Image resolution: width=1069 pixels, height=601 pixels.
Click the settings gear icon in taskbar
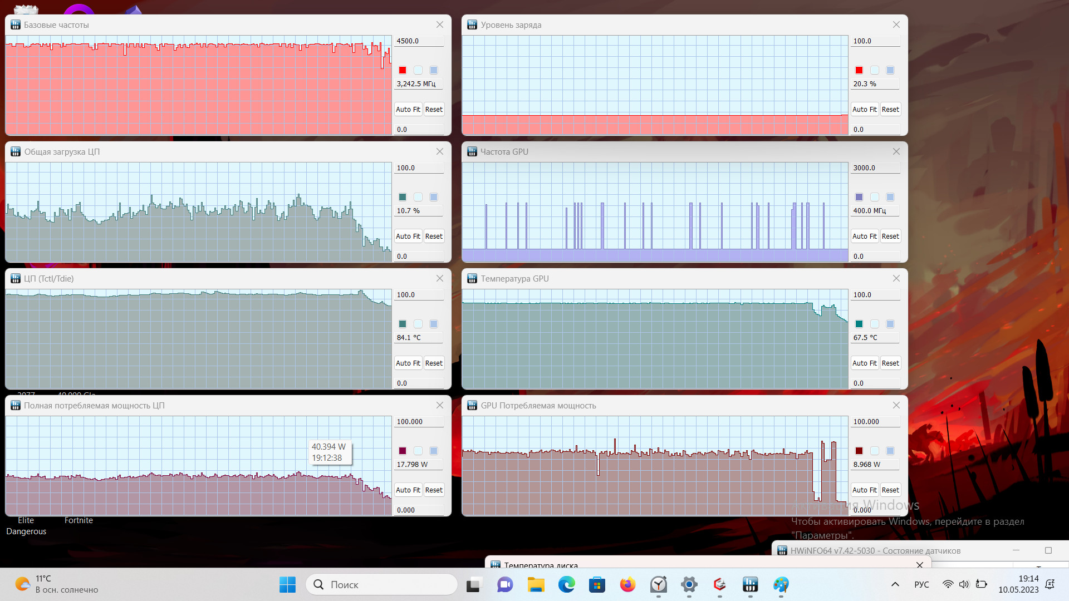[688, 584]
